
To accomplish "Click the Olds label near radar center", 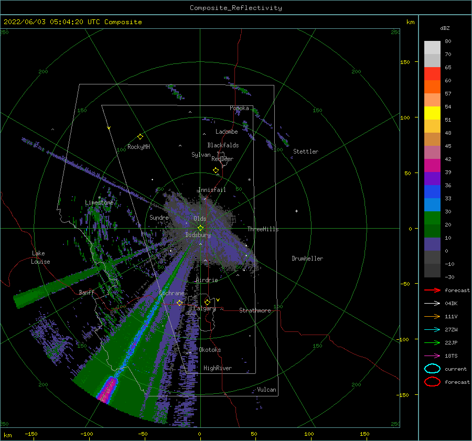I will [200, 219].
